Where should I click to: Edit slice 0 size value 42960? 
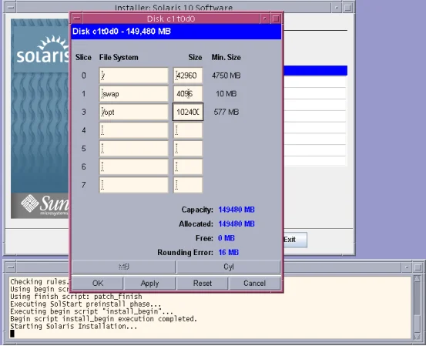pos(188,76)
